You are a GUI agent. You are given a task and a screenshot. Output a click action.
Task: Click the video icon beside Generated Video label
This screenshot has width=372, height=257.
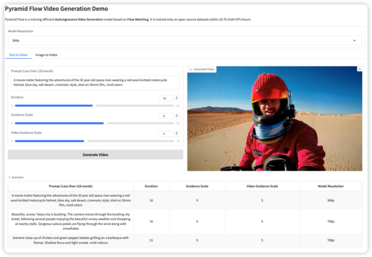(190, 69)
